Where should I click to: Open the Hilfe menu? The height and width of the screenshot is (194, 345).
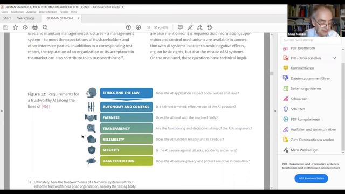tap(74, 12)
